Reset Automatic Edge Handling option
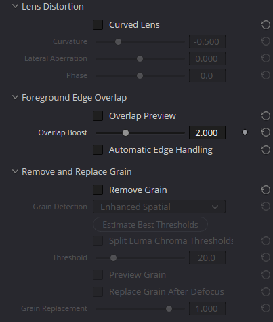 click(x=266, y=149)
